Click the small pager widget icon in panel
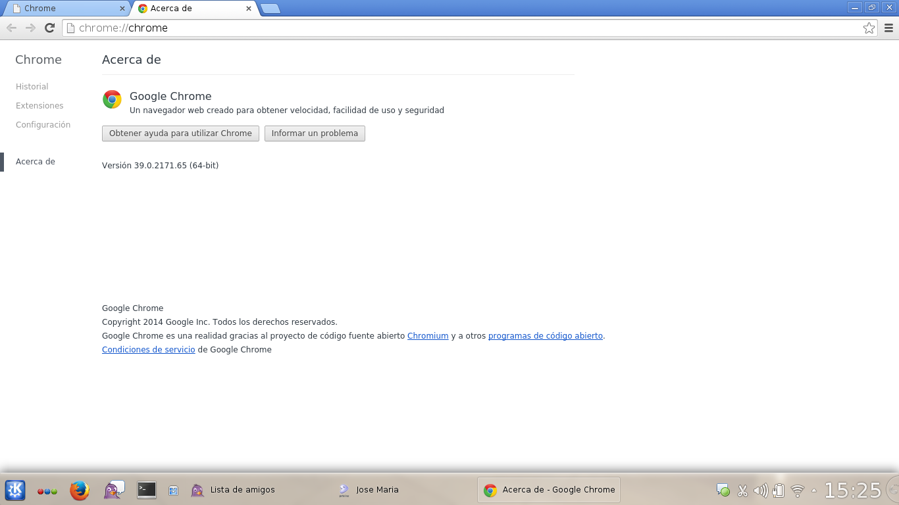 pos(173,491)
